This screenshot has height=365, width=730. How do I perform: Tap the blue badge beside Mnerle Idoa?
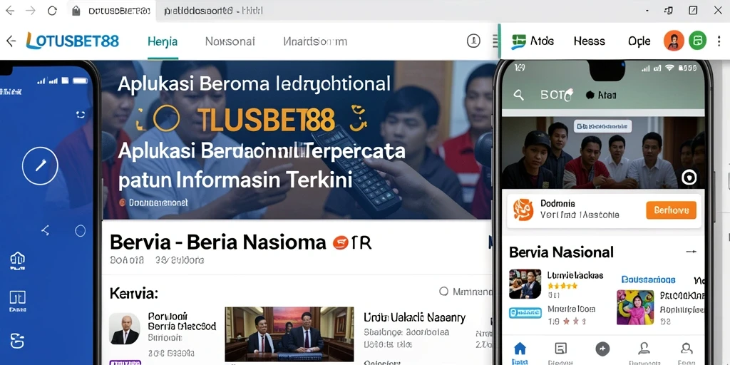click(525, 313)
